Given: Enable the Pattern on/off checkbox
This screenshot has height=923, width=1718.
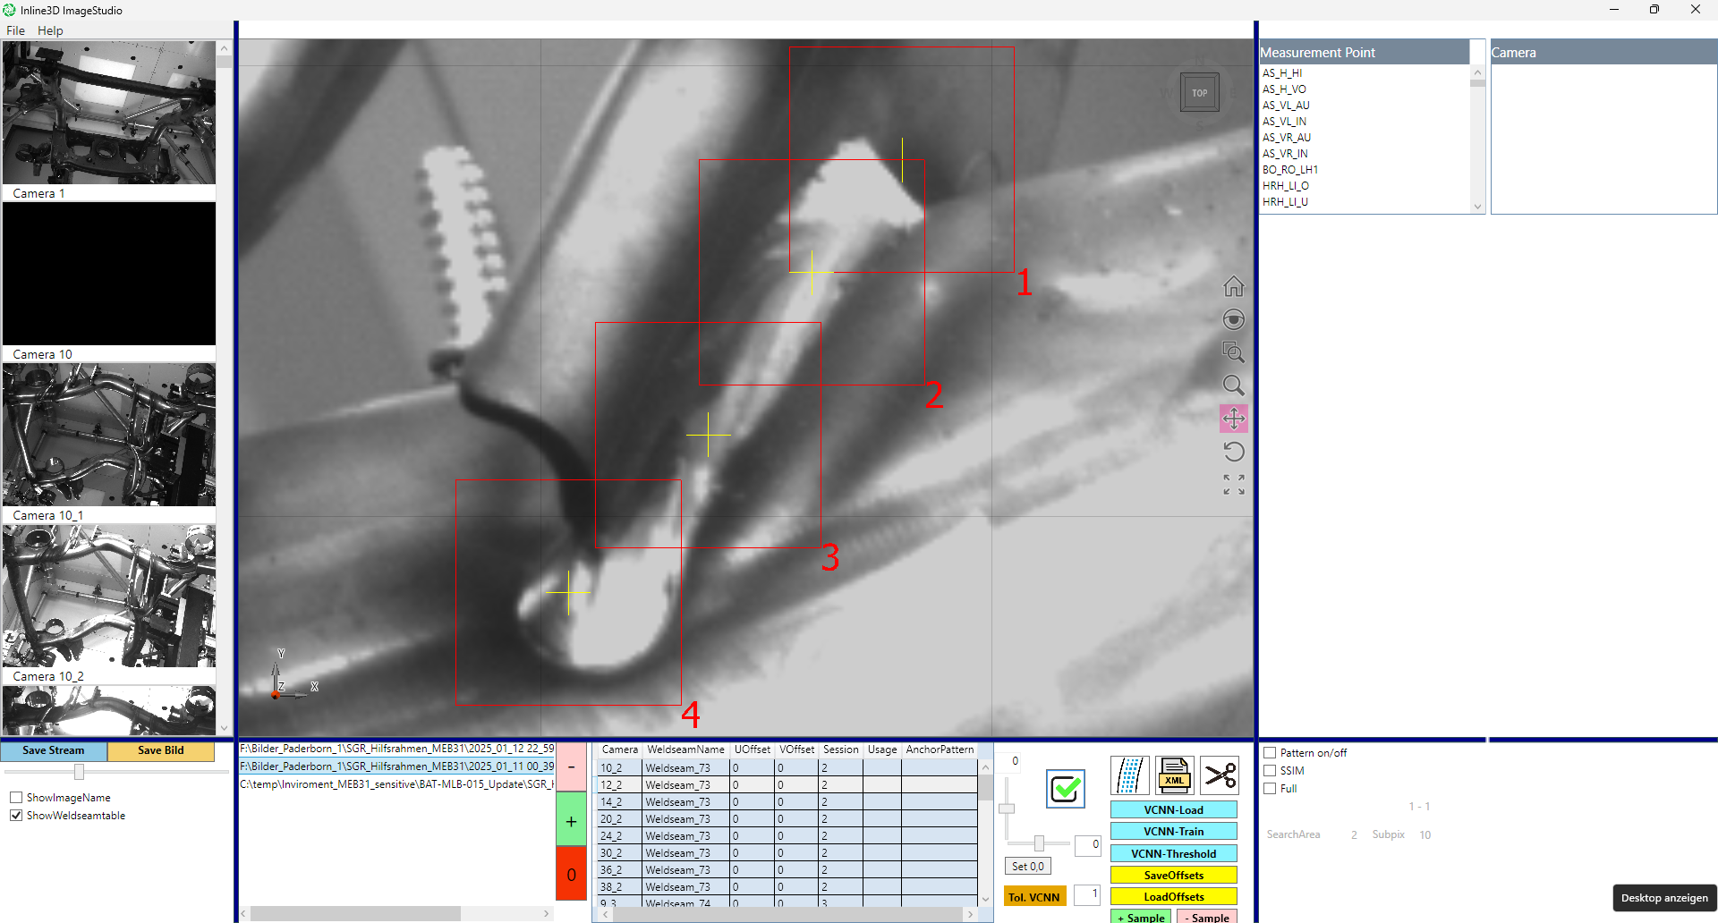Looking at the screenshot, I should pyautogui.click(x=1270, y=753).
